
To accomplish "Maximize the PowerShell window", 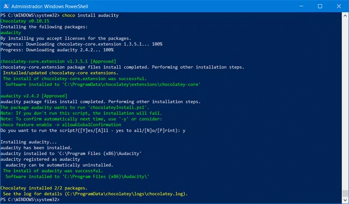I will click(320, 6).
